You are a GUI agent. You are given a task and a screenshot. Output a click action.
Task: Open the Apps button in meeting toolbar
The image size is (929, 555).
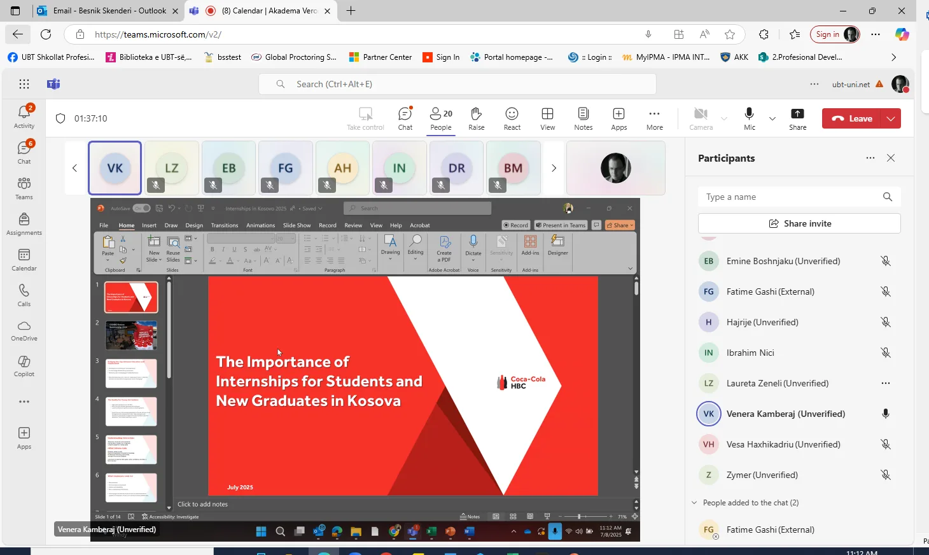(x=618, y=118)
